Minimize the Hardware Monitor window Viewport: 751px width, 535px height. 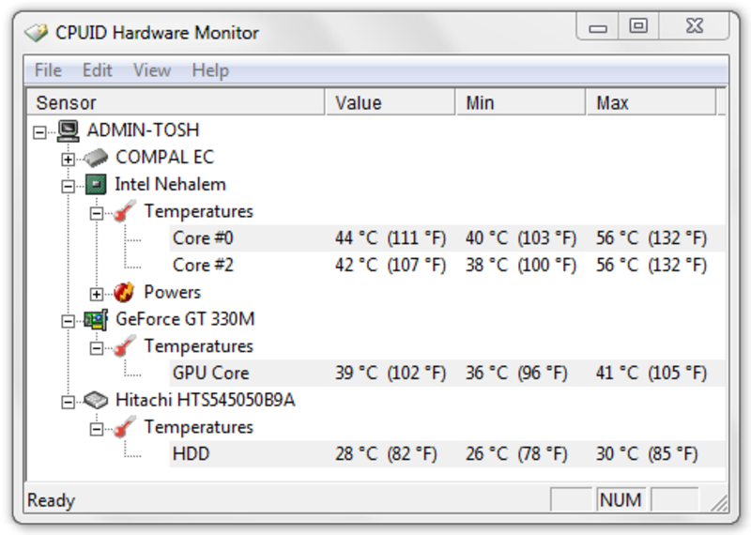[598, 26]
